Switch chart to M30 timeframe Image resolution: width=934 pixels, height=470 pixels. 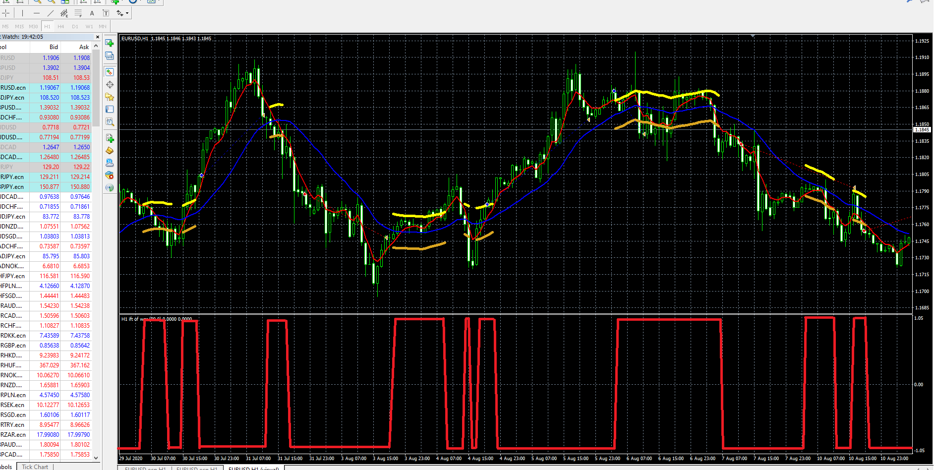(33, 26)
